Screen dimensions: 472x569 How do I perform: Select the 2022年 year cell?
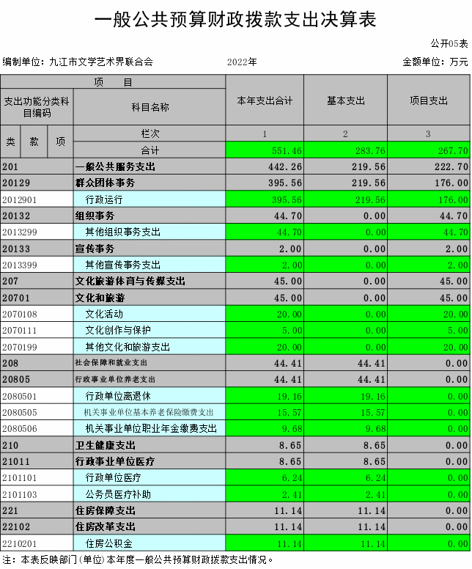[242, 62]
